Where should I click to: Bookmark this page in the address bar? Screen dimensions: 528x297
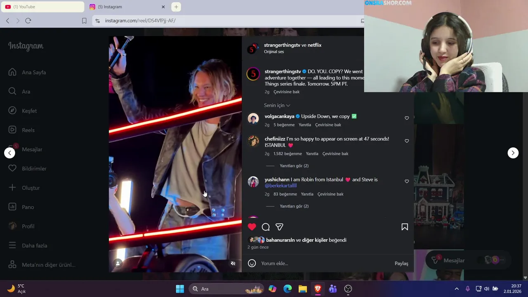(x=84, y=21)
